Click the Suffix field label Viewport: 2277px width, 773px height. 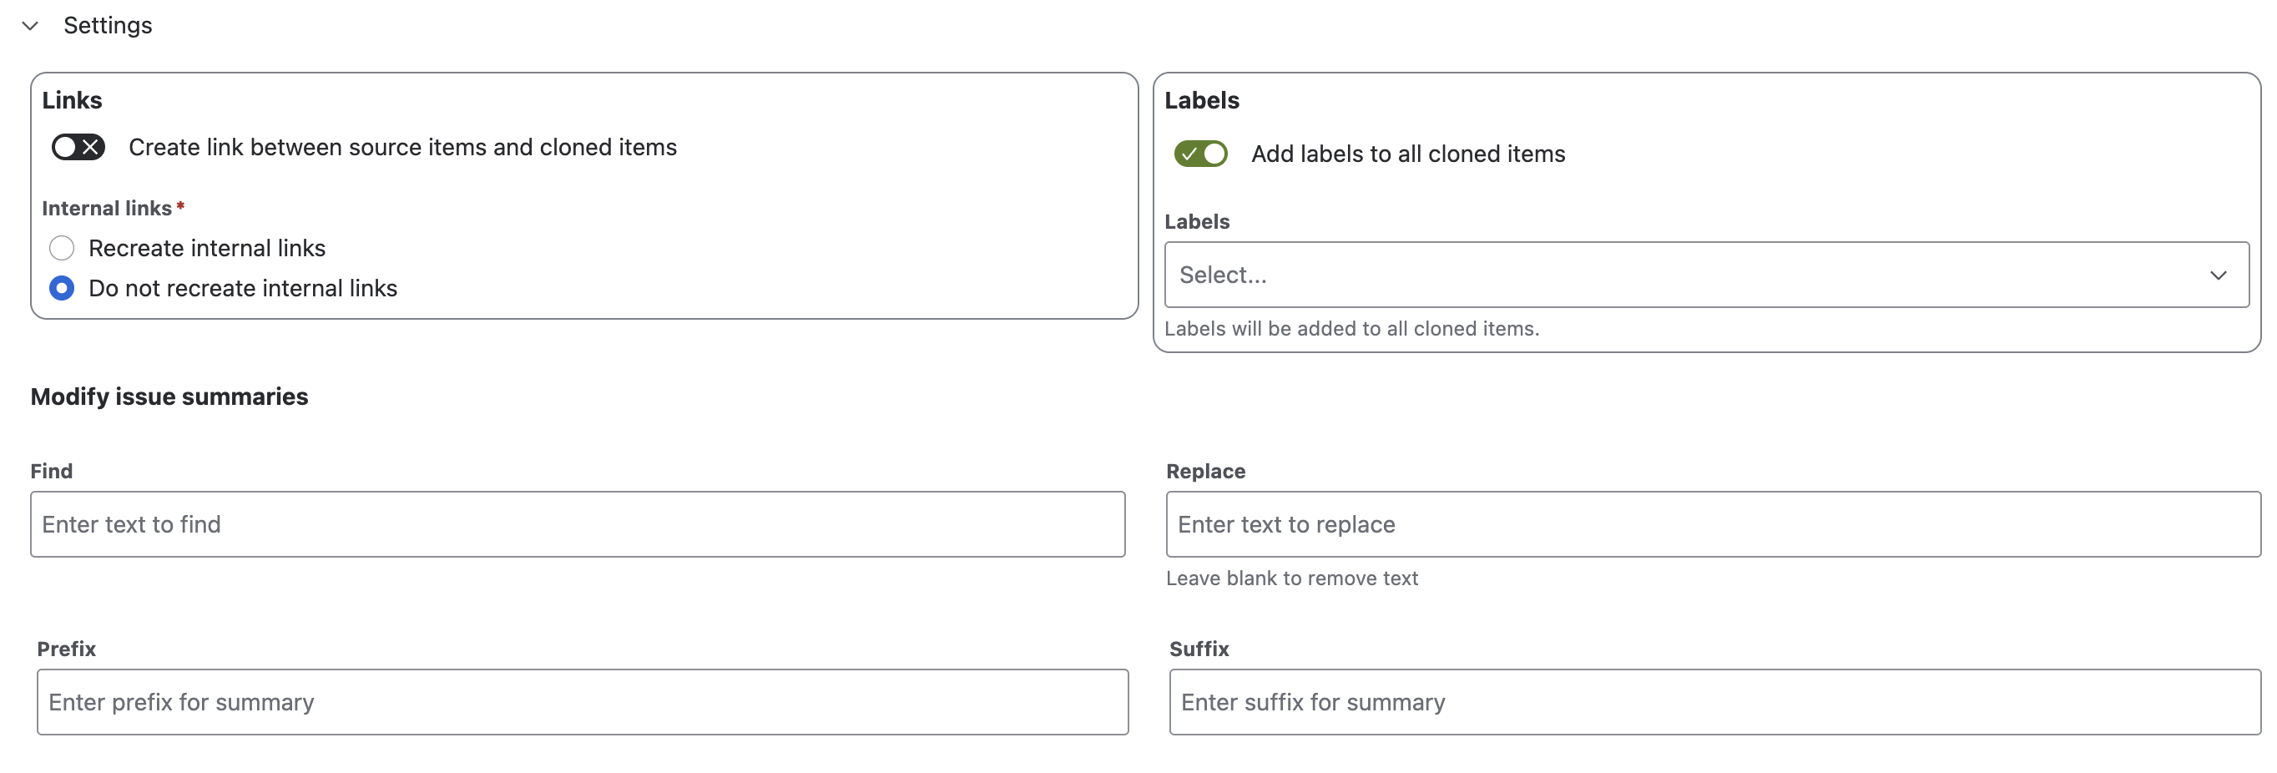[1199, 649]
